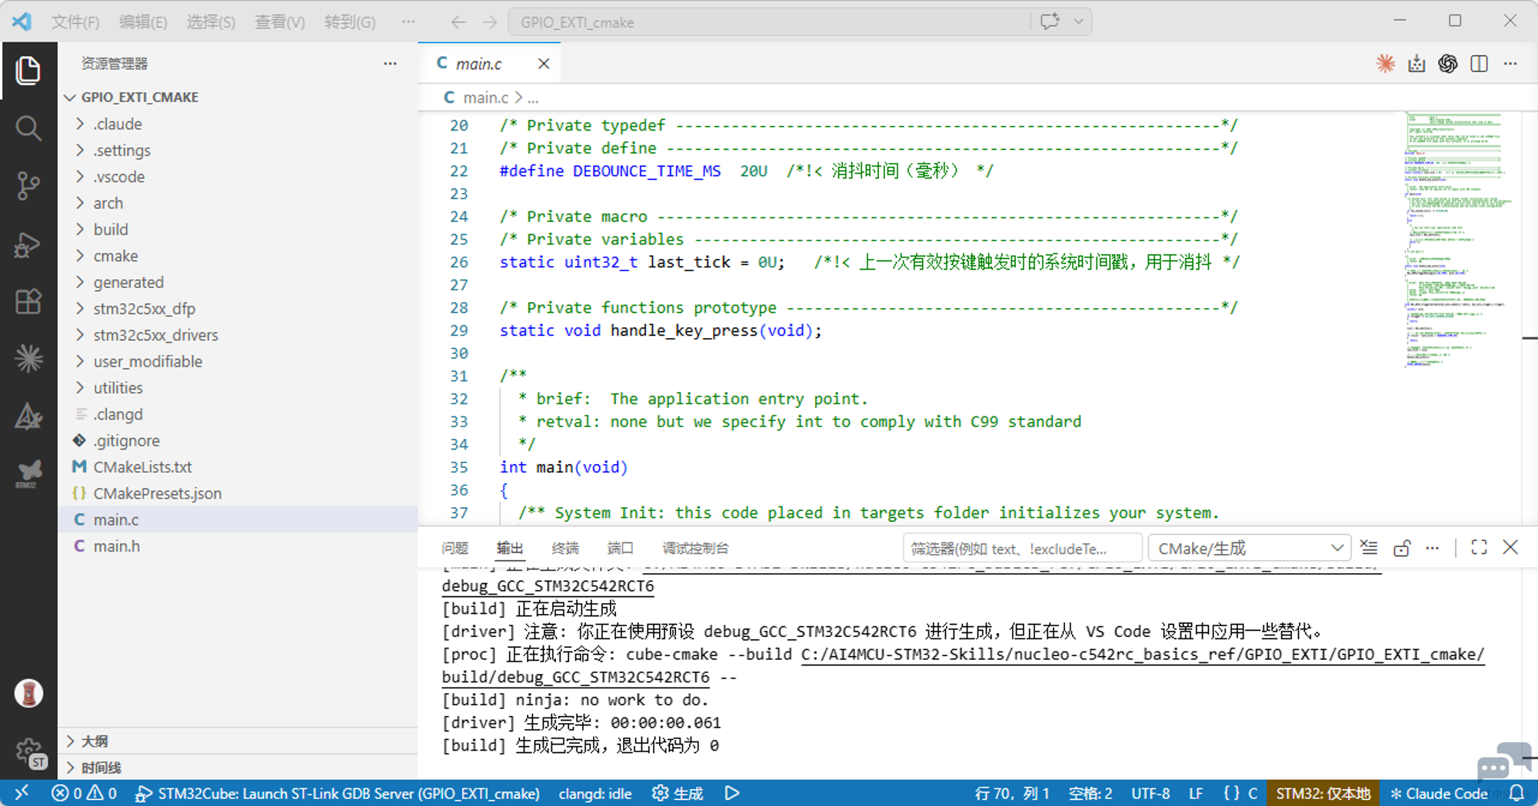The image size is (1538, 806).
Task: Open the Manage gear menu
Action: [x=30, y=752]
